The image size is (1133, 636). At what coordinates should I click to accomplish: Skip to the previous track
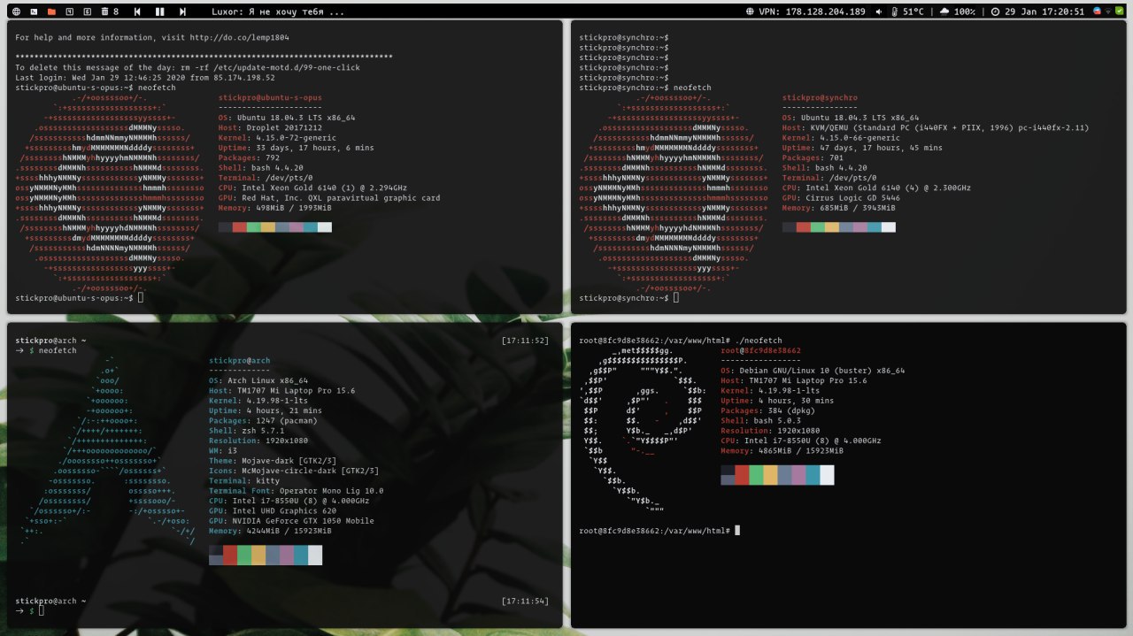point(137,11)
